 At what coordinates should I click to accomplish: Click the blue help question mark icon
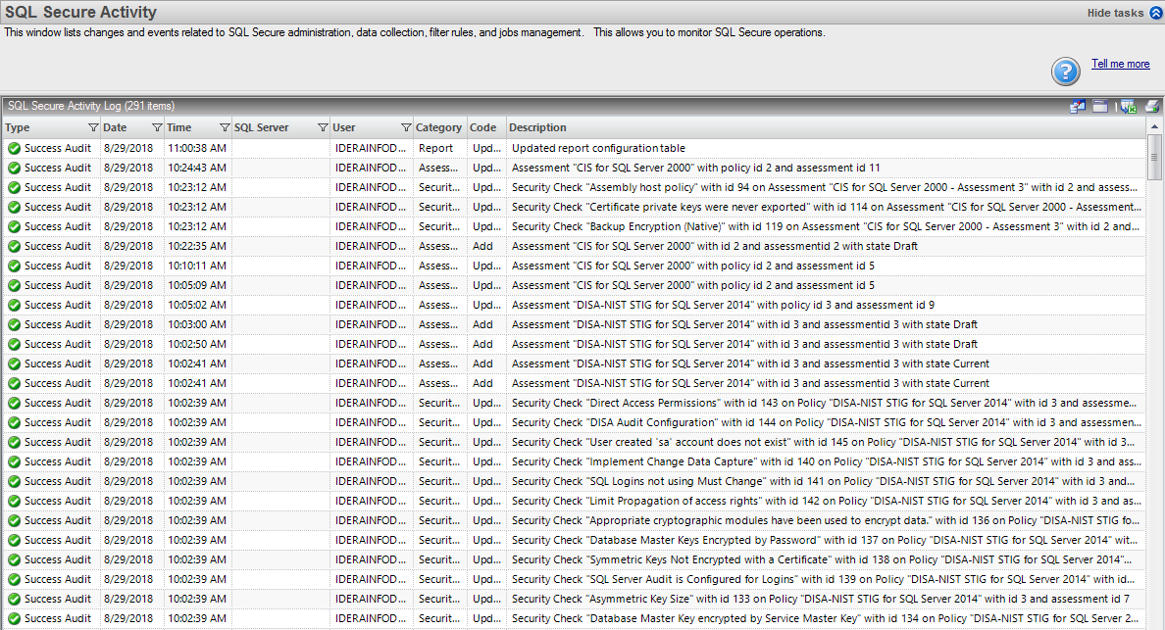[1066, 72]
